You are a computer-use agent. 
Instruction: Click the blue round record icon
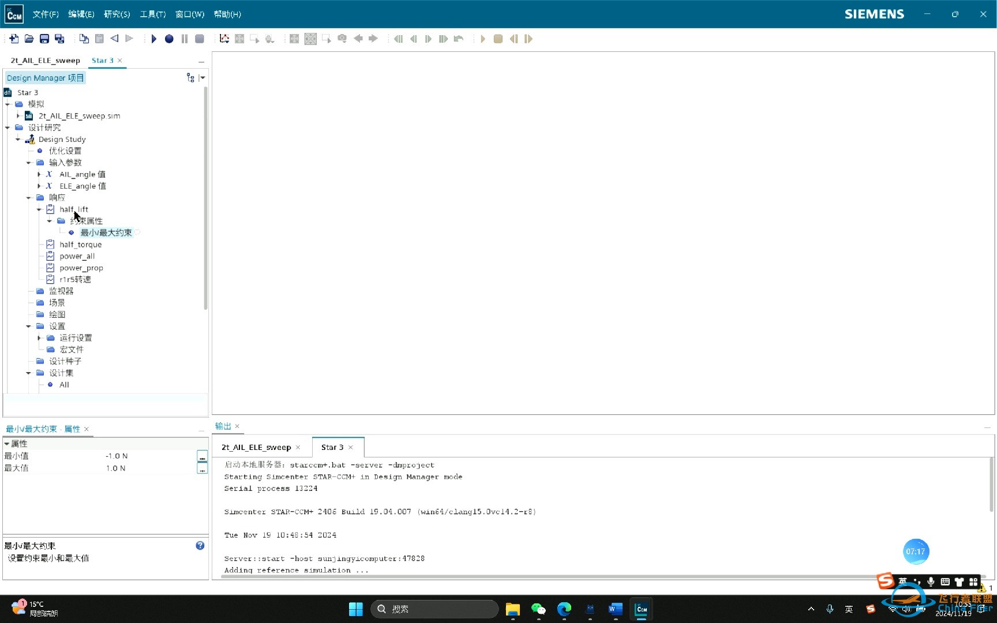point(169,39)
